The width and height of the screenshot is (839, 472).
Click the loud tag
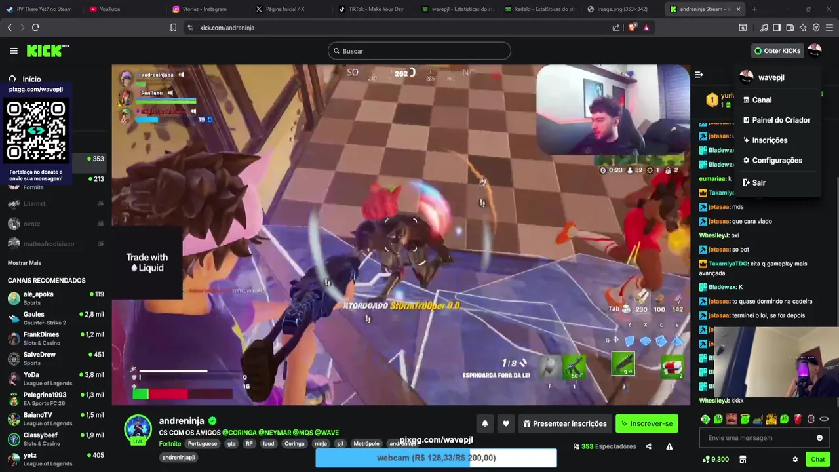(269, 444)
